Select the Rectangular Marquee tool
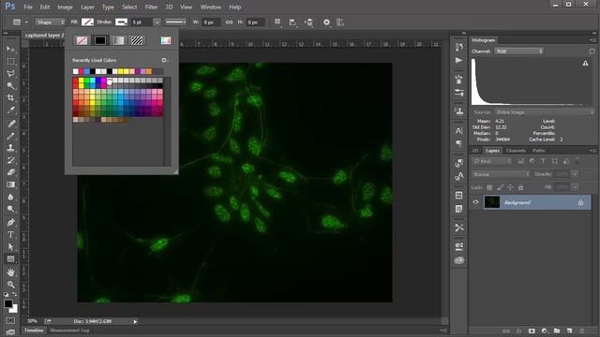 click(x=10, y=62)
